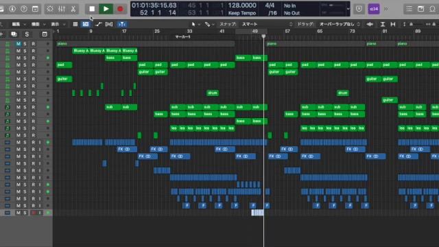Toggle the purple 1234 count-in button
Viewport: 439px width, 247px height.
[374, 9]
